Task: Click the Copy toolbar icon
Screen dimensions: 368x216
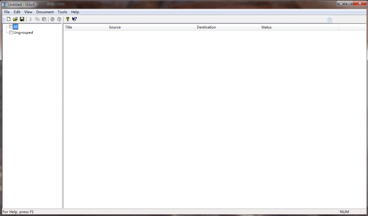Action: 37,19
